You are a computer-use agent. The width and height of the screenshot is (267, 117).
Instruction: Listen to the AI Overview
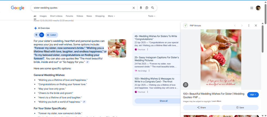pos(51,35)
